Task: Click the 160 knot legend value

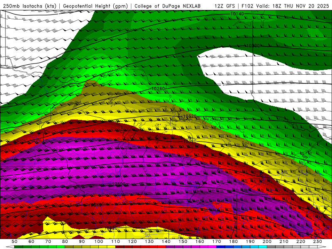Action: tap(200, 242)
